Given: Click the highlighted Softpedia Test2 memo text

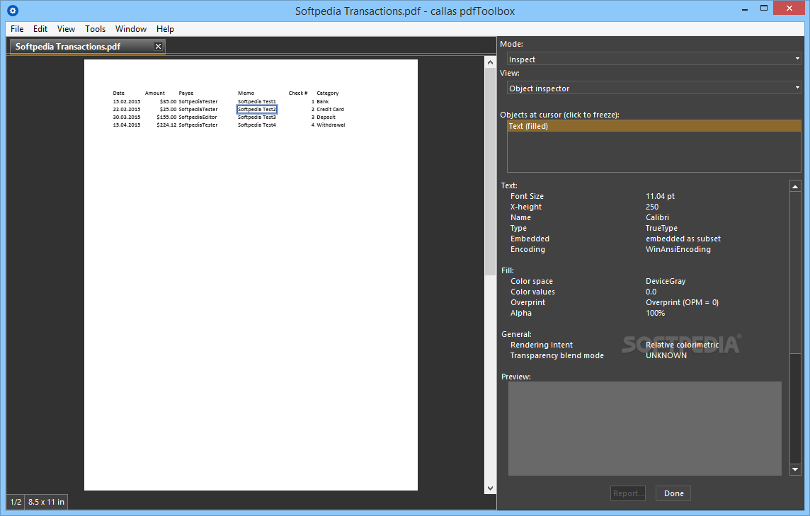Looking at the screenshot, I should (x=257, y=110).
